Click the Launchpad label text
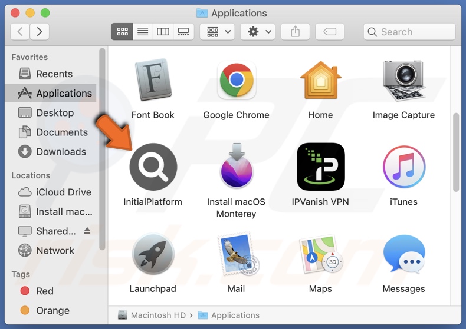The width and height of the screenshot is (466, 329). tap(153, 289)
